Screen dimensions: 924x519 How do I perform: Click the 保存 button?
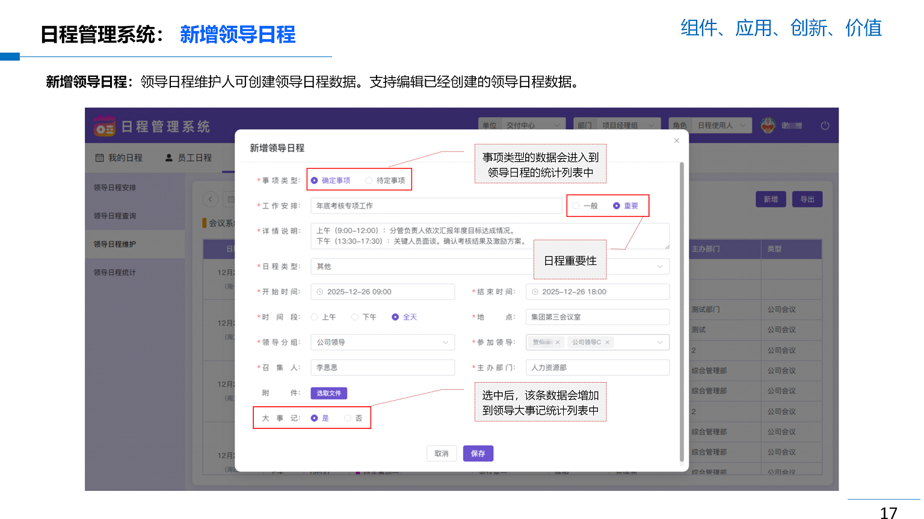[478, 454]
